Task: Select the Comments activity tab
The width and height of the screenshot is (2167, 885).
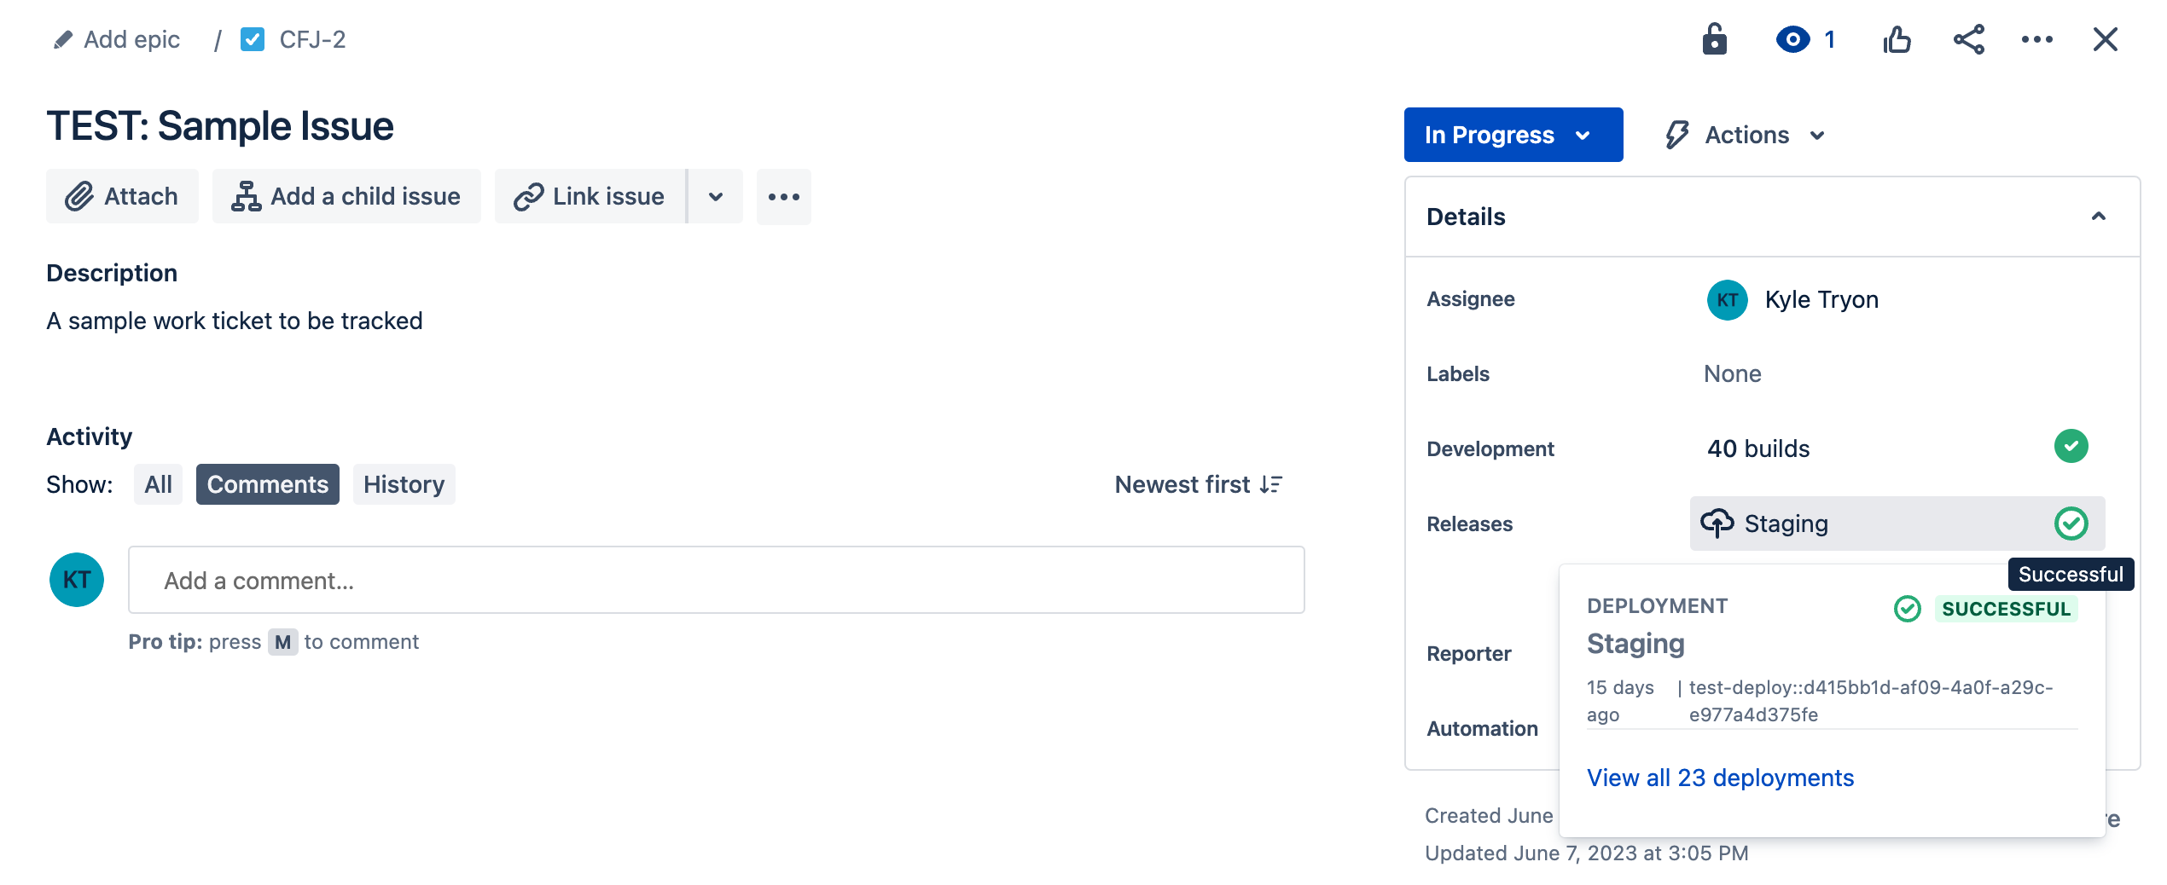Action: 267,484
